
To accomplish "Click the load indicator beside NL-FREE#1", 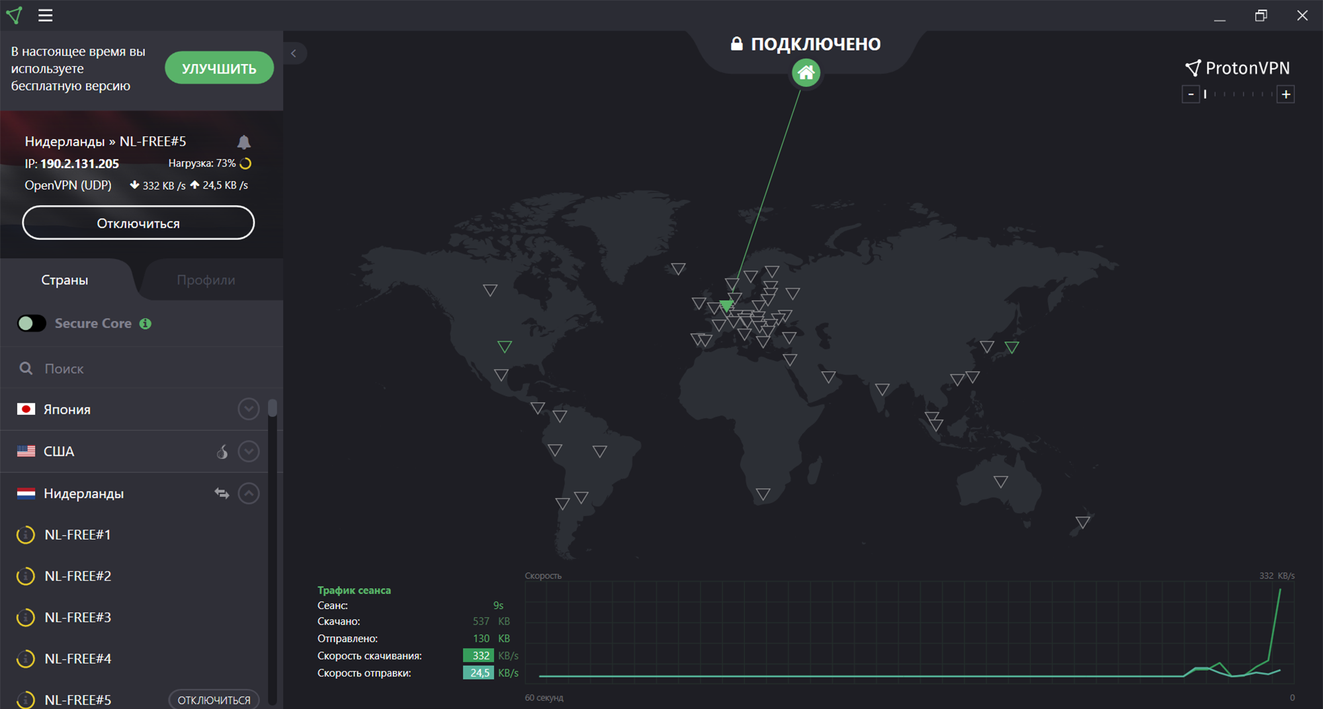I will [x=26, y=534].
